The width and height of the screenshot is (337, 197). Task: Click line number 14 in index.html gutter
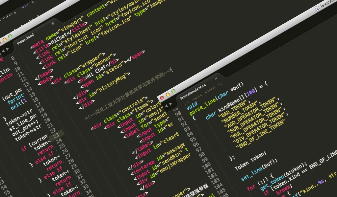[29, 89]
